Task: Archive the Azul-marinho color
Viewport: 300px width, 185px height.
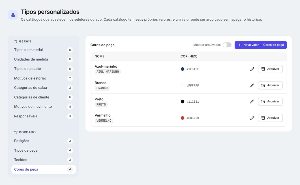Action: [270, 69]
